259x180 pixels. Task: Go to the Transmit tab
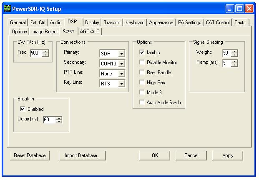(112, 22)
